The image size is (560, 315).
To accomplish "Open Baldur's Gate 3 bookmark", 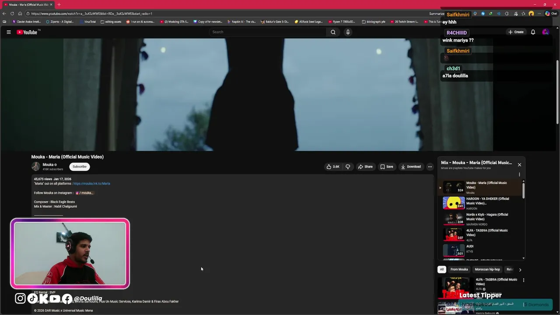I will [x=275, y=21].
